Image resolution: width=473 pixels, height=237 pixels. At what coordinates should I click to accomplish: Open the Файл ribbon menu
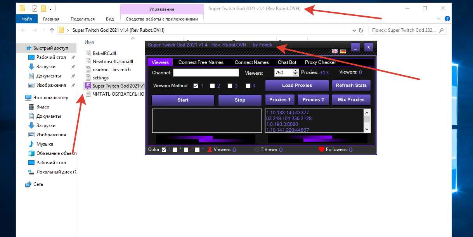(27, 19)
